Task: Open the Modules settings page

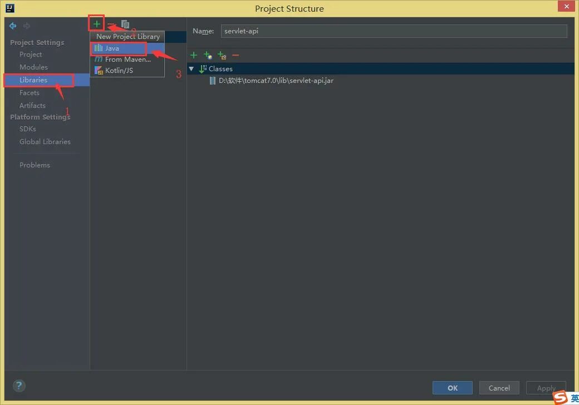Action: click(x=33, y=67)
